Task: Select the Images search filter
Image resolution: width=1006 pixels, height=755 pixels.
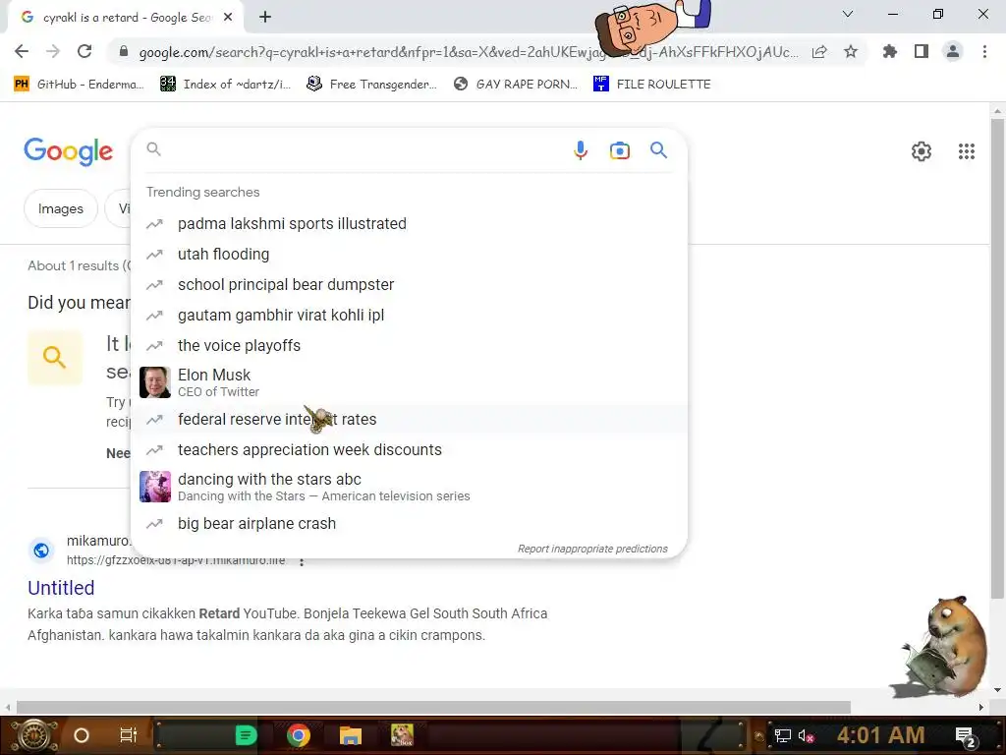Action: pyautogui.click(x=60, y=208)
